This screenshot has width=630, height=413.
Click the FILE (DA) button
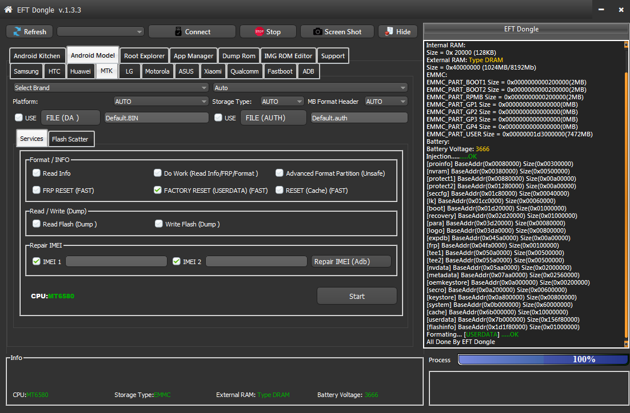pyautogui.click(x=70, y=118)
